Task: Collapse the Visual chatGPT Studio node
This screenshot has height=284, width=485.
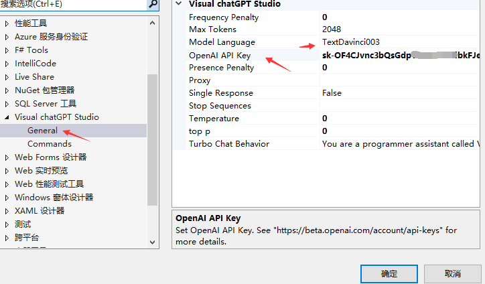Action: pyautogui.click(x=7, y=117)
